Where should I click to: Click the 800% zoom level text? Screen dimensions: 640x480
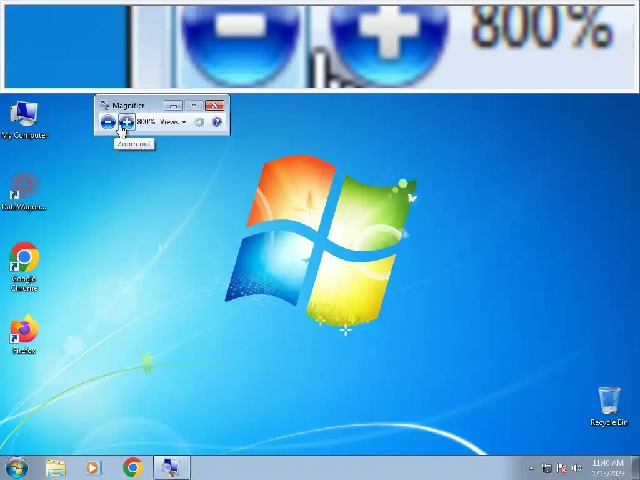[146, 122]
